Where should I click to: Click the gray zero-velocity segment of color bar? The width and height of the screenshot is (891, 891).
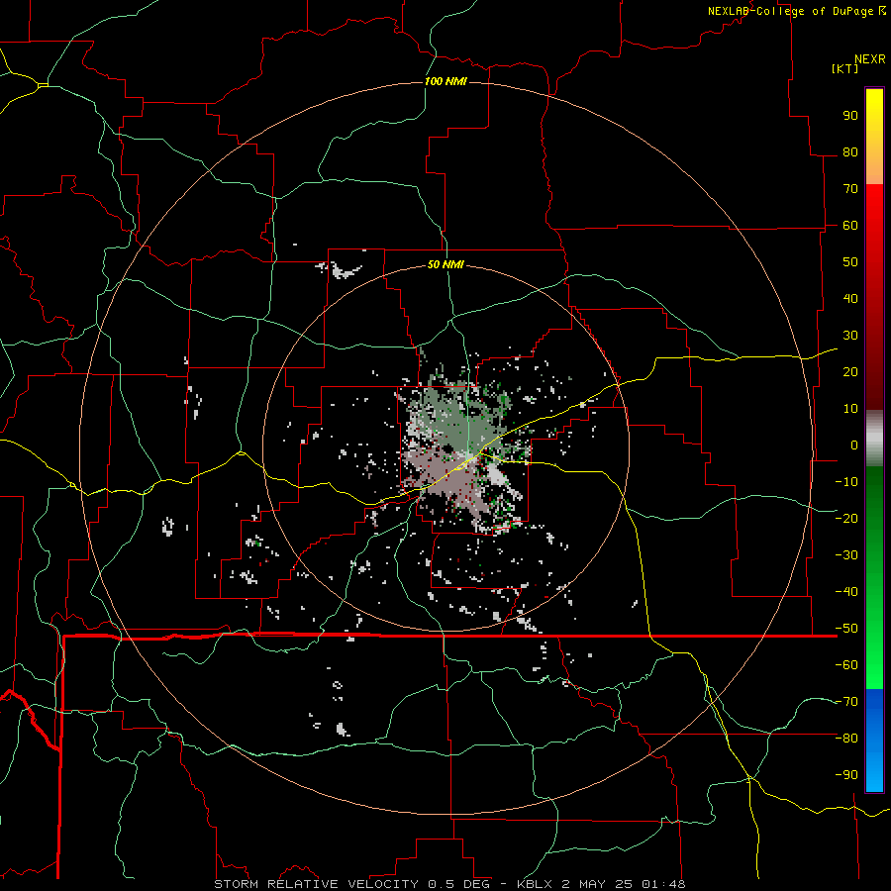pyautogui.click(x=874, y=439)
